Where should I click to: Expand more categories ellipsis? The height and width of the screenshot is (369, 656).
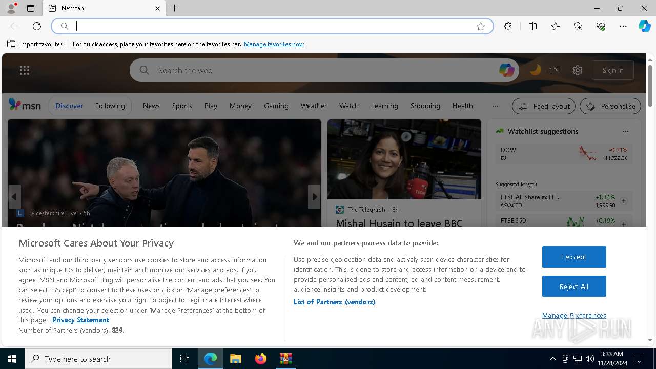pos(495,106)
